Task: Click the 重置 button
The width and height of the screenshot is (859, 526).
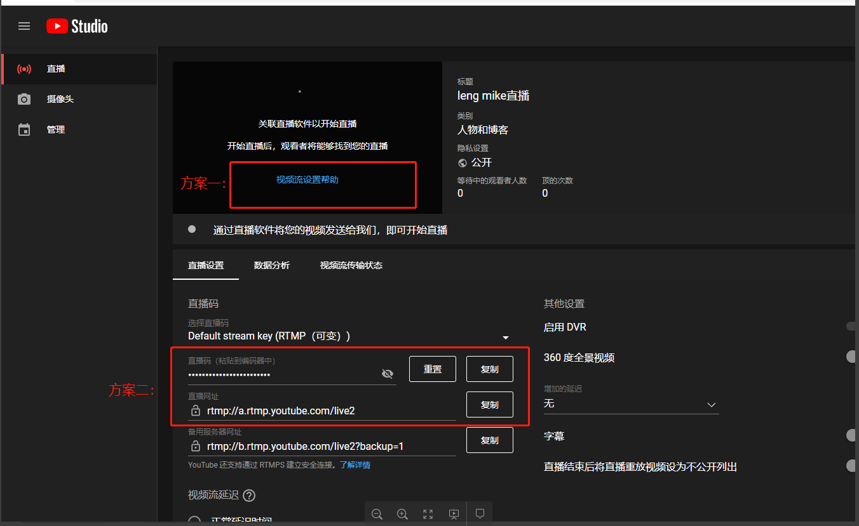Action: pyautogui.click(x=433, y=369)
